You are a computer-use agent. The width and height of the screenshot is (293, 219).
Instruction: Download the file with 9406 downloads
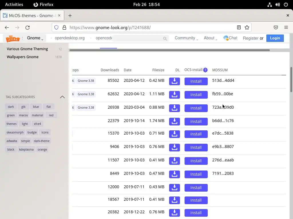174,147
